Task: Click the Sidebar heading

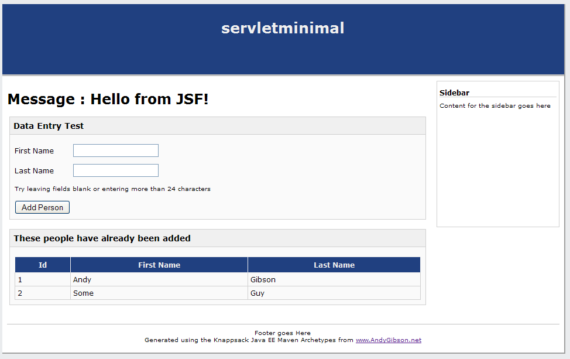Action: click(x=454, y=93)
